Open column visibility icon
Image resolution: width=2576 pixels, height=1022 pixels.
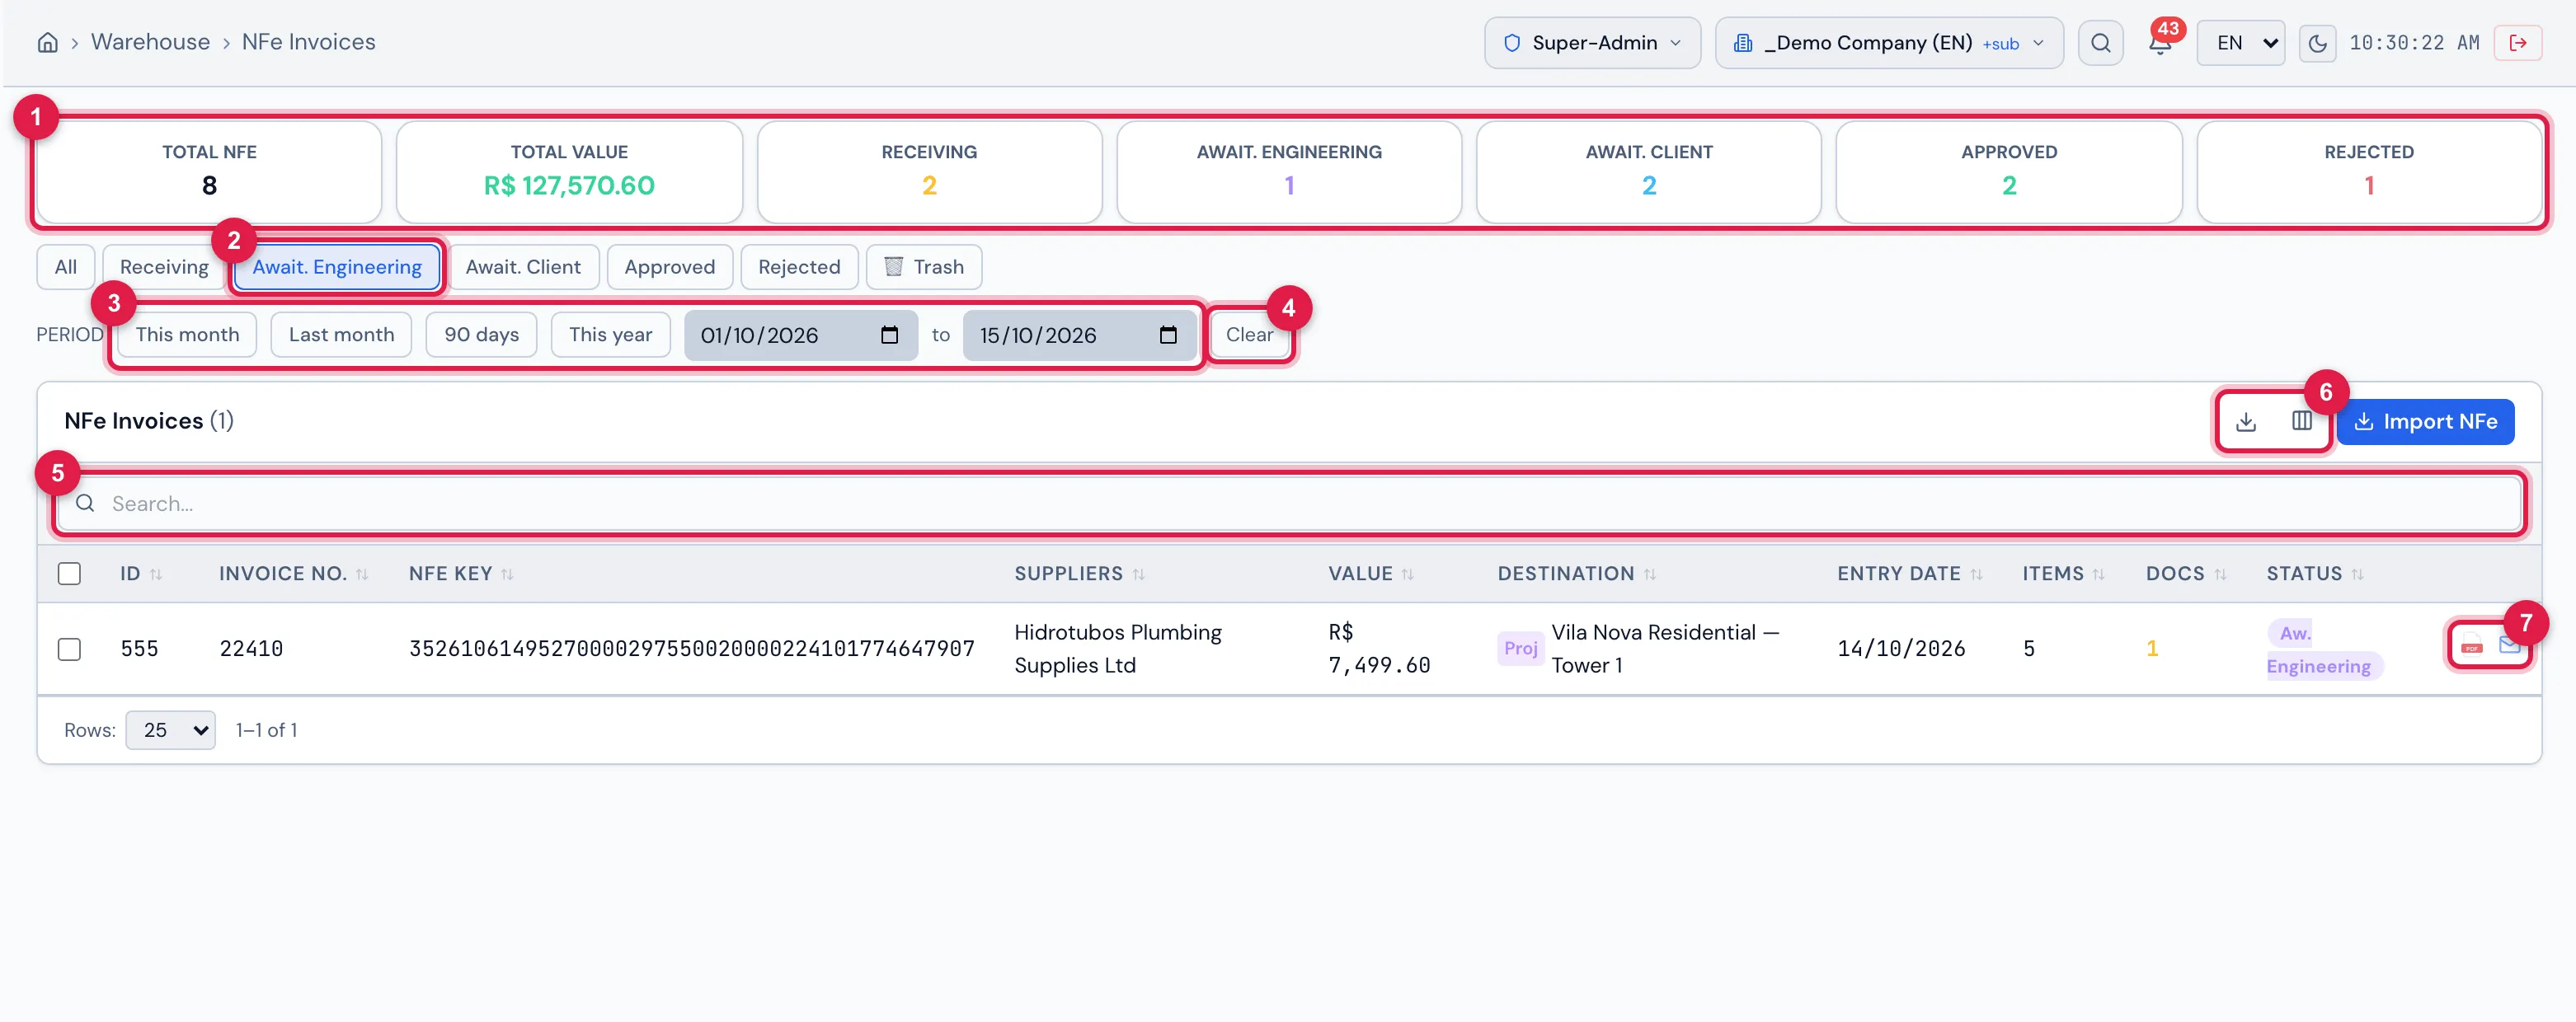(x=2302, y=421)
